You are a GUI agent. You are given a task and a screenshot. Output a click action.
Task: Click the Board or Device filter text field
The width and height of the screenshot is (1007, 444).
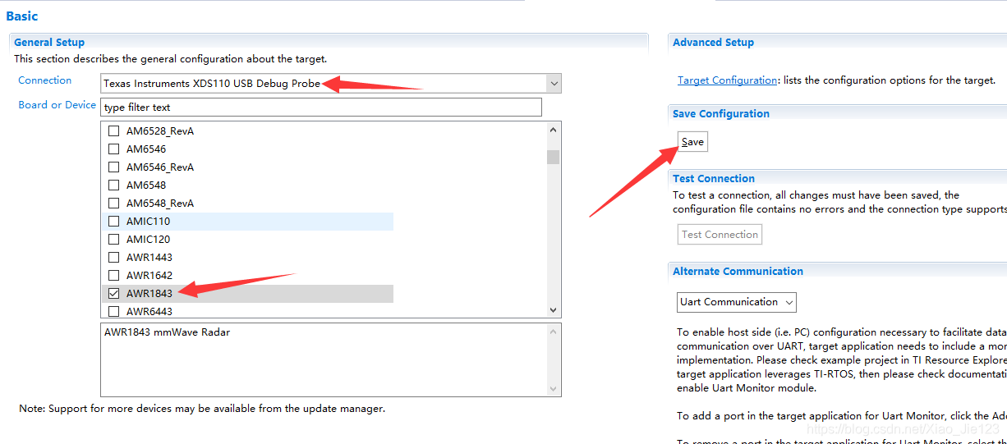click(x=321, y=108)
